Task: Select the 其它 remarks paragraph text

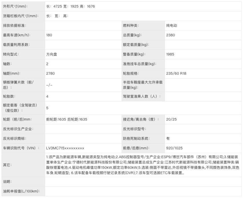Action: (143, 165)
